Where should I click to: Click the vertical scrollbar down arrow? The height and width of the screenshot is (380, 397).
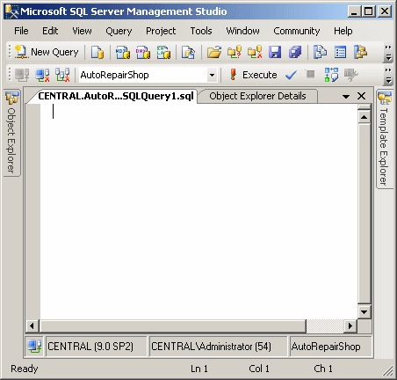364,312
